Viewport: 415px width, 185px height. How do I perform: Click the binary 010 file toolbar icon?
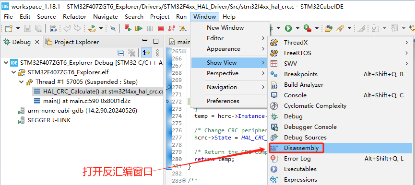54,28
